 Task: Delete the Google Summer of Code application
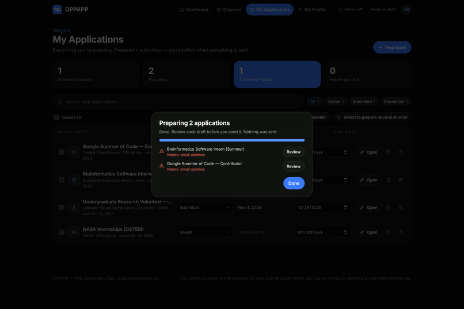[x=401, y=152]
